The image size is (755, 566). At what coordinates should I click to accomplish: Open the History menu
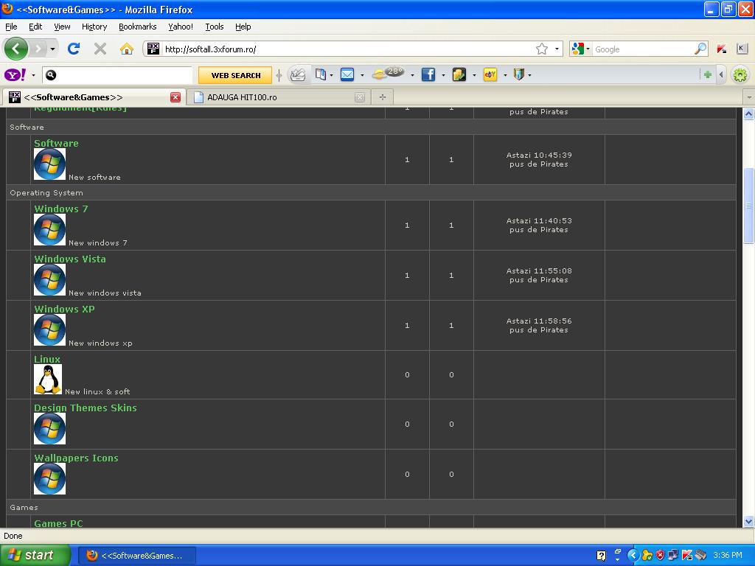pyautogui.click(x=94, y=27)
